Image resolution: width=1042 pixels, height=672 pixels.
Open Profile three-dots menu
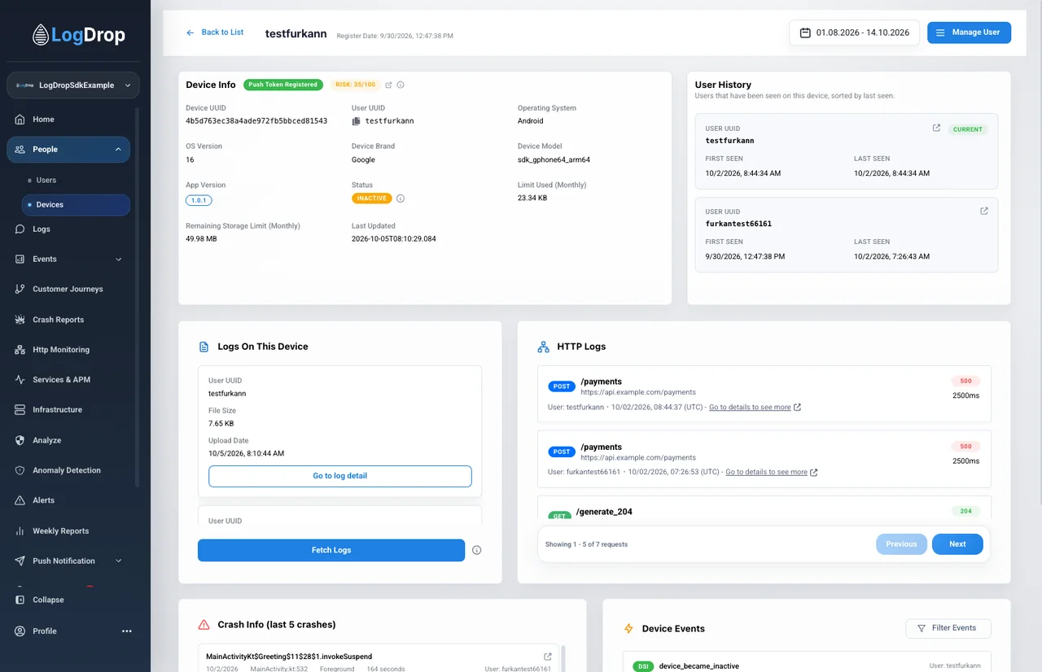(127, 631)
